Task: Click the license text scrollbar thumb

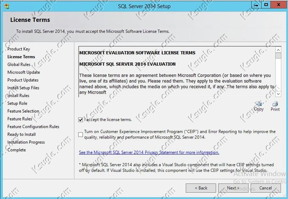Action: tap(278, 56)
